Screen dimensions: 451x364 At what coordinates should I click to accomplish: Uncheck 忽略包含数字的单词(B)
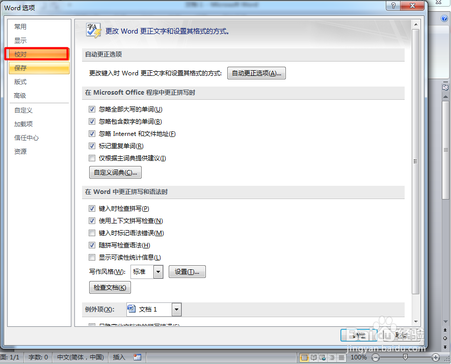click(x=92, y=122)
